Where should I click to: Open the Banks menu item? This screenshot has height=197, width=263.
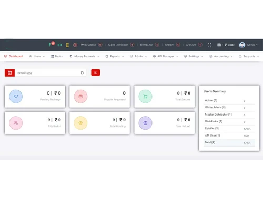(57, 56)
